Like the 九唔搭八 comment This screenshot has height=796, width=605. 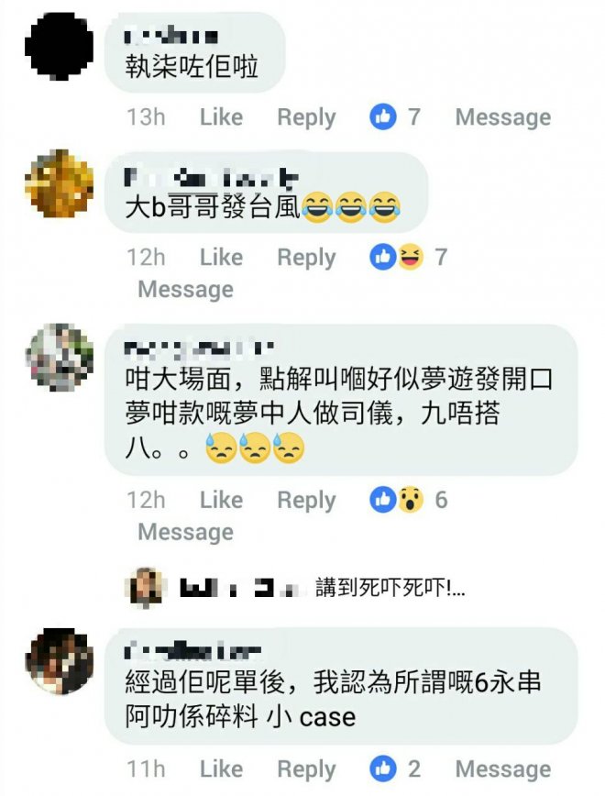point(221,500)
